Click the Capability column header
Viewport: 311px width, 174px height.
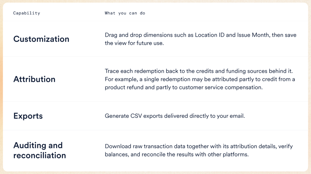(27, 13)
